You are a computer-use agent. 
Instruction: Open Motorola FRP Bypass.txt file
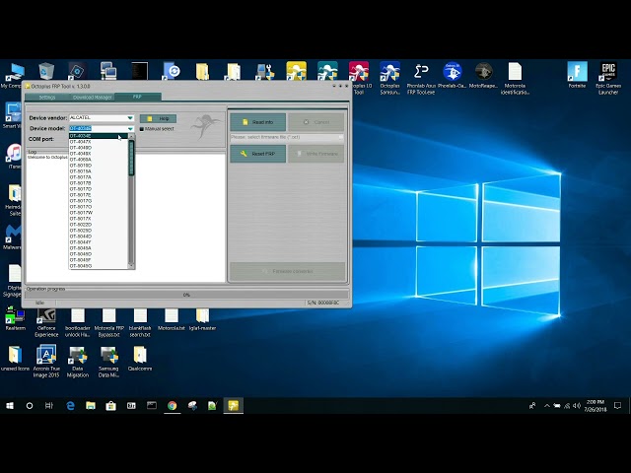pyautogui.click(x=108, y=322)
